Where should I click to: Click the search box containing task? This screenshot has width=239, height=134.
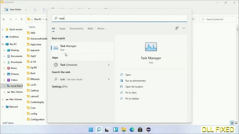(119, 18)
